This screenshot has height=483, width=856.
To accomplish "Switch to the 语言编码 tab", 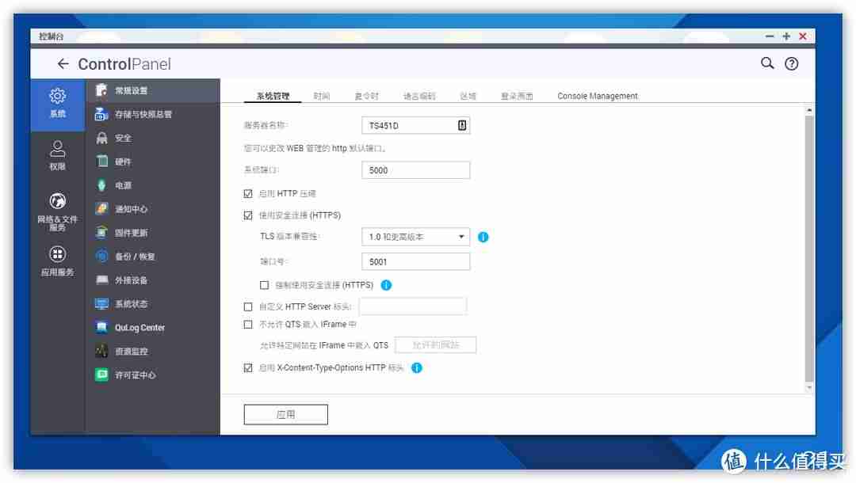I will [419, 96].
